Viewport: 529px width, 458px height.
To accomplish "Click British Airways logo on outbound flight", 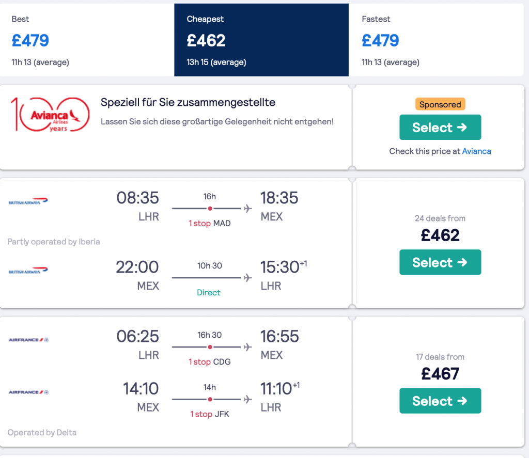I will coord(28,201).
